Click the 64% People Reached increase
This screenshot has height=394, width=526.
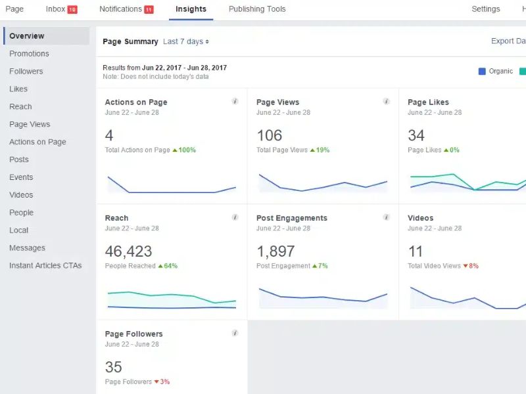tap(168, 266)
